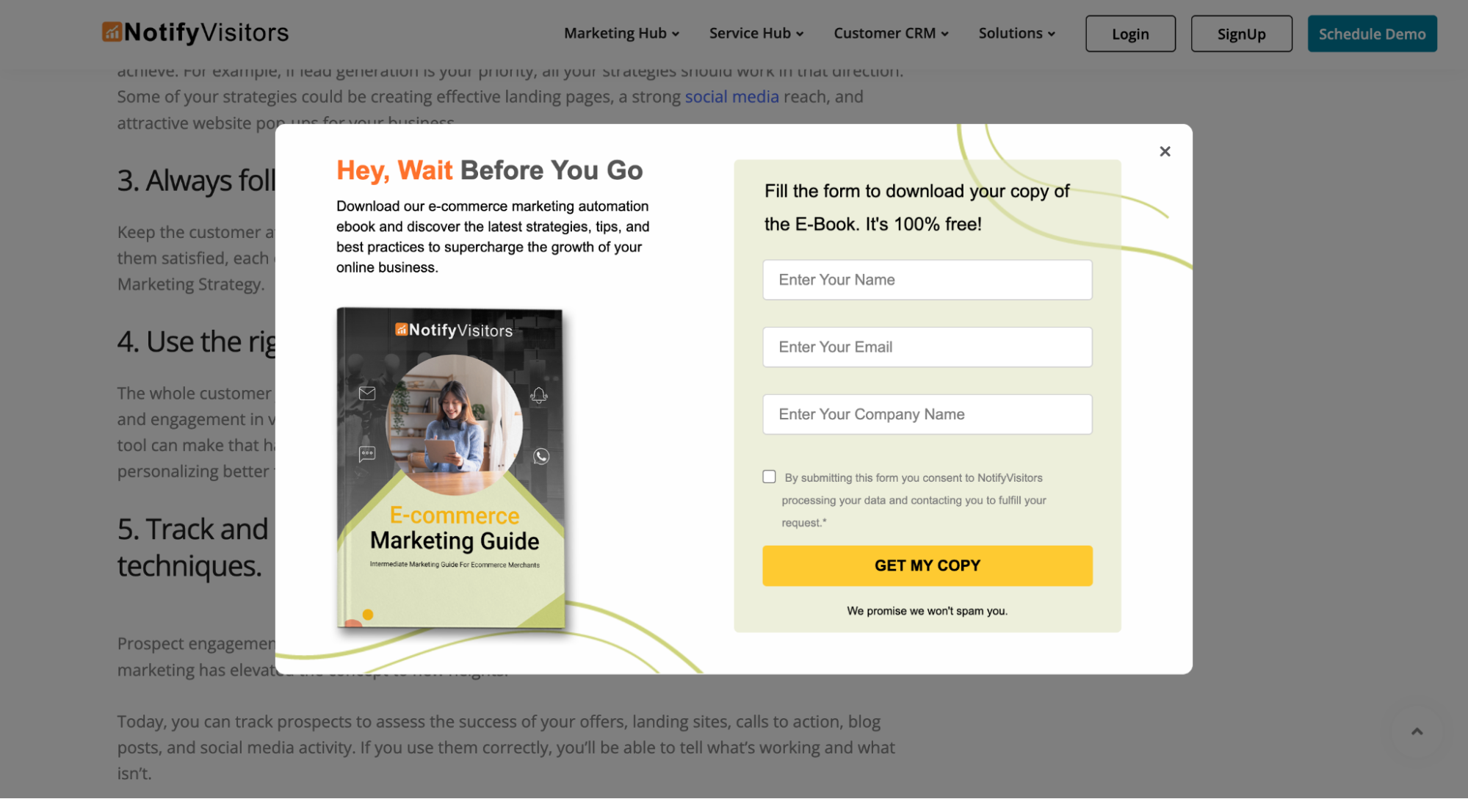The height and width of the screenshot is (799, 1468).
Task: Click the WhatsApp phone icon on ebook cover
Action: tap(541, 457)
